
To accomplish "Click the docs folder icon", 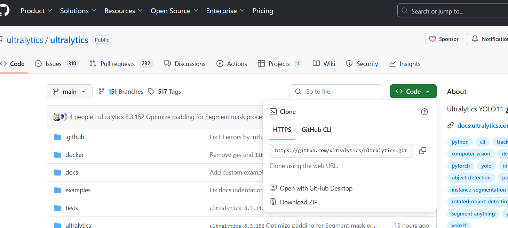I will click(x=58, y=172).
